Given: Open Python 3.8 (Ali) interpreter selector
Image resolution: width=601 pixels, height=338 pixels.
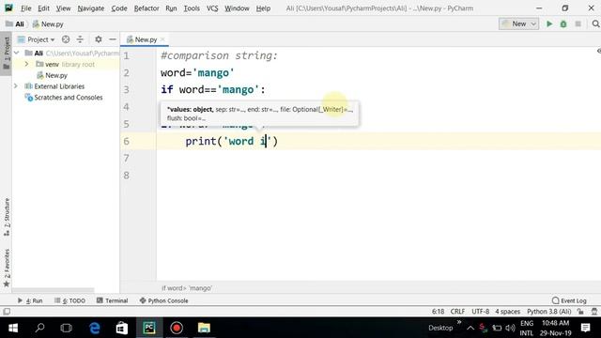Looking at the screenshot, I should click(548, 312).
